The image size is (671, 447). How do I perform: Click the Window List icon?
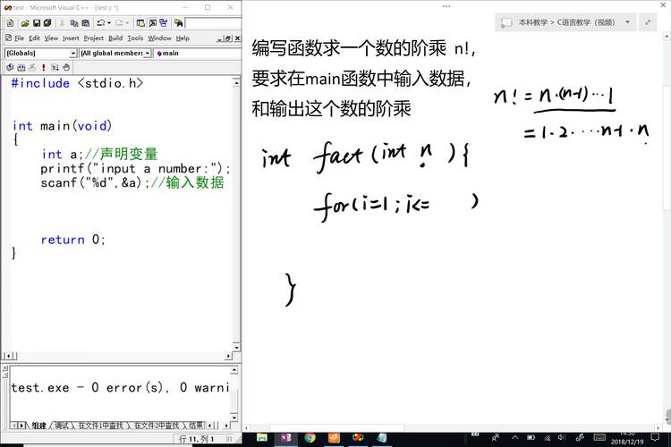[164, 22]
